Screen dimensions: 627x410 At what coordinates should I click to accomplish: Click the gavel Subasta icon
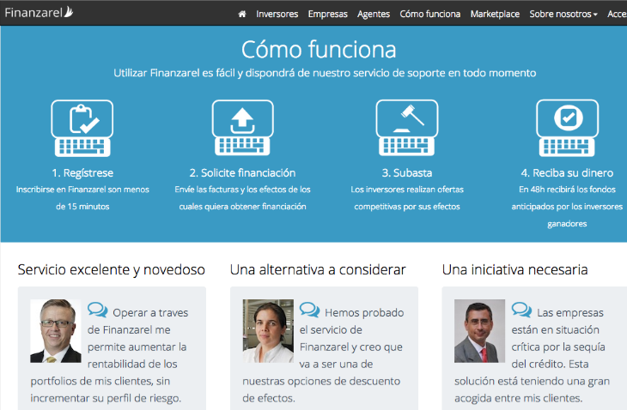406,128
